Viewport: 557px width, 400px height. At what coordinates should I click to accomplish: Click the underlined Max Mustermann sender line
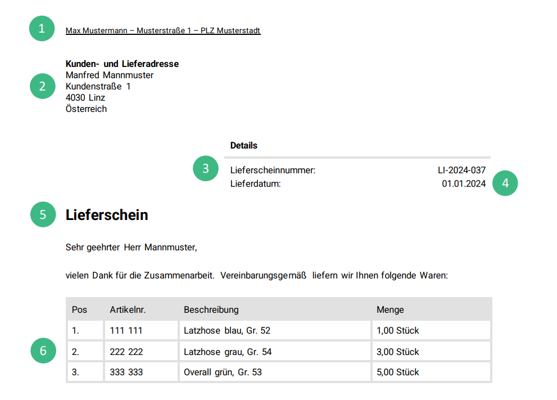pos(163,30)
